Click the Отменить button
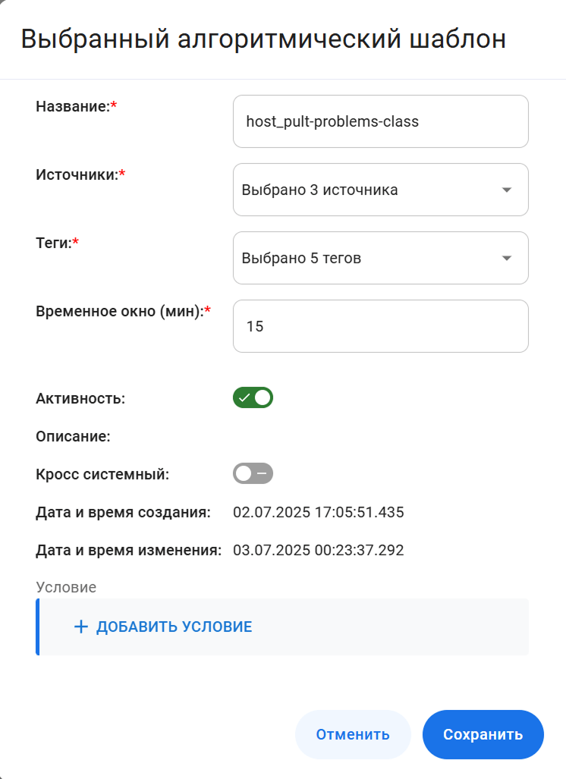The width and height of the screenshot is (566, 779). 353,734
